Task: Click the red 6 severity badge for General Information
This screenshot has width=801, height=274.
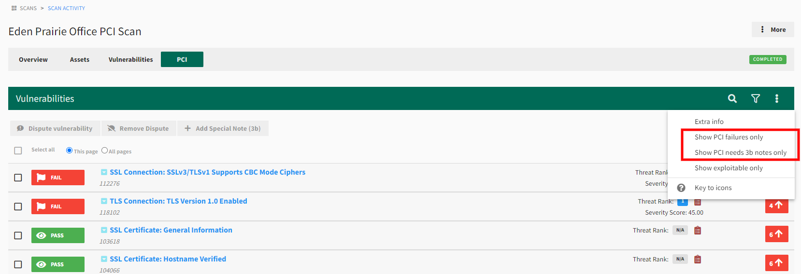Action: pyautogui.click(x=776, y=234)
